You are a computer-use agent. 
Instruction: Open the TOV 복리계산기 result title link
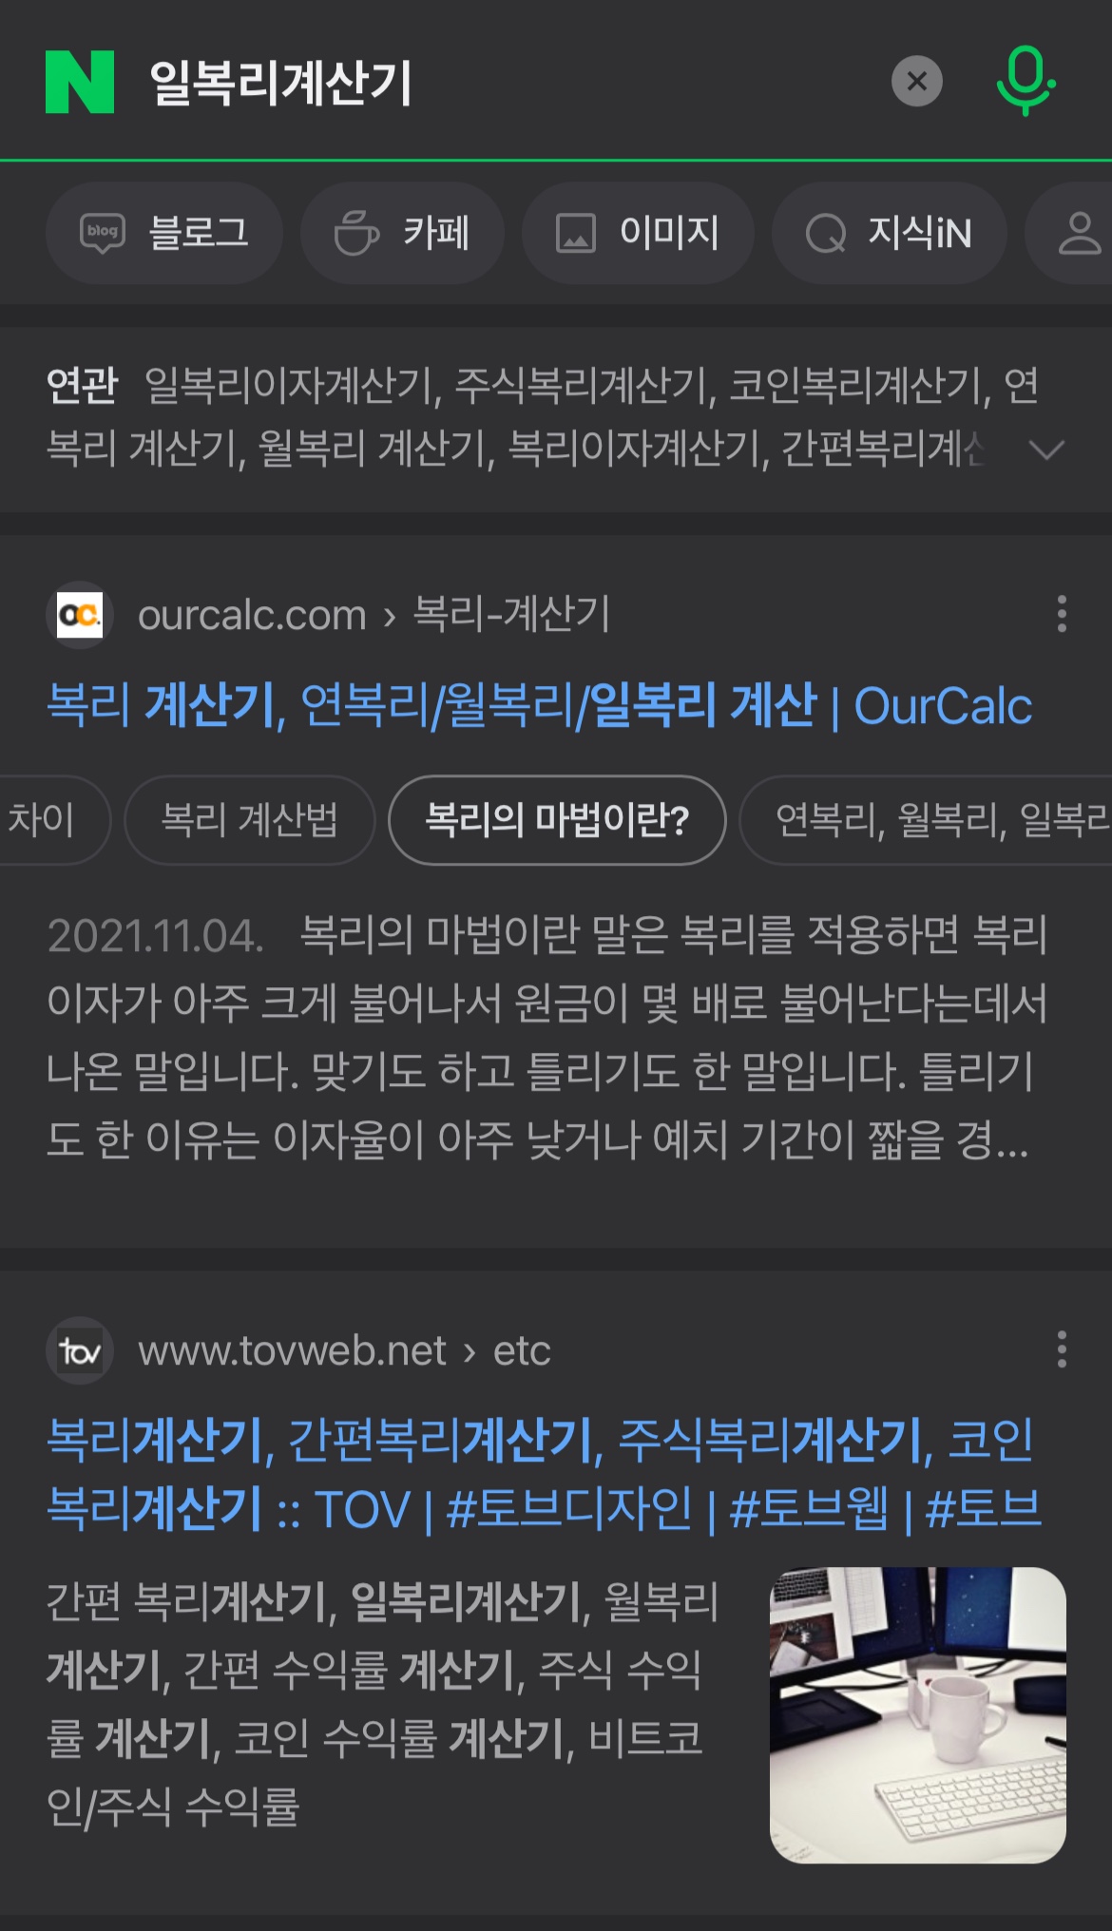tap(544, 1474)
